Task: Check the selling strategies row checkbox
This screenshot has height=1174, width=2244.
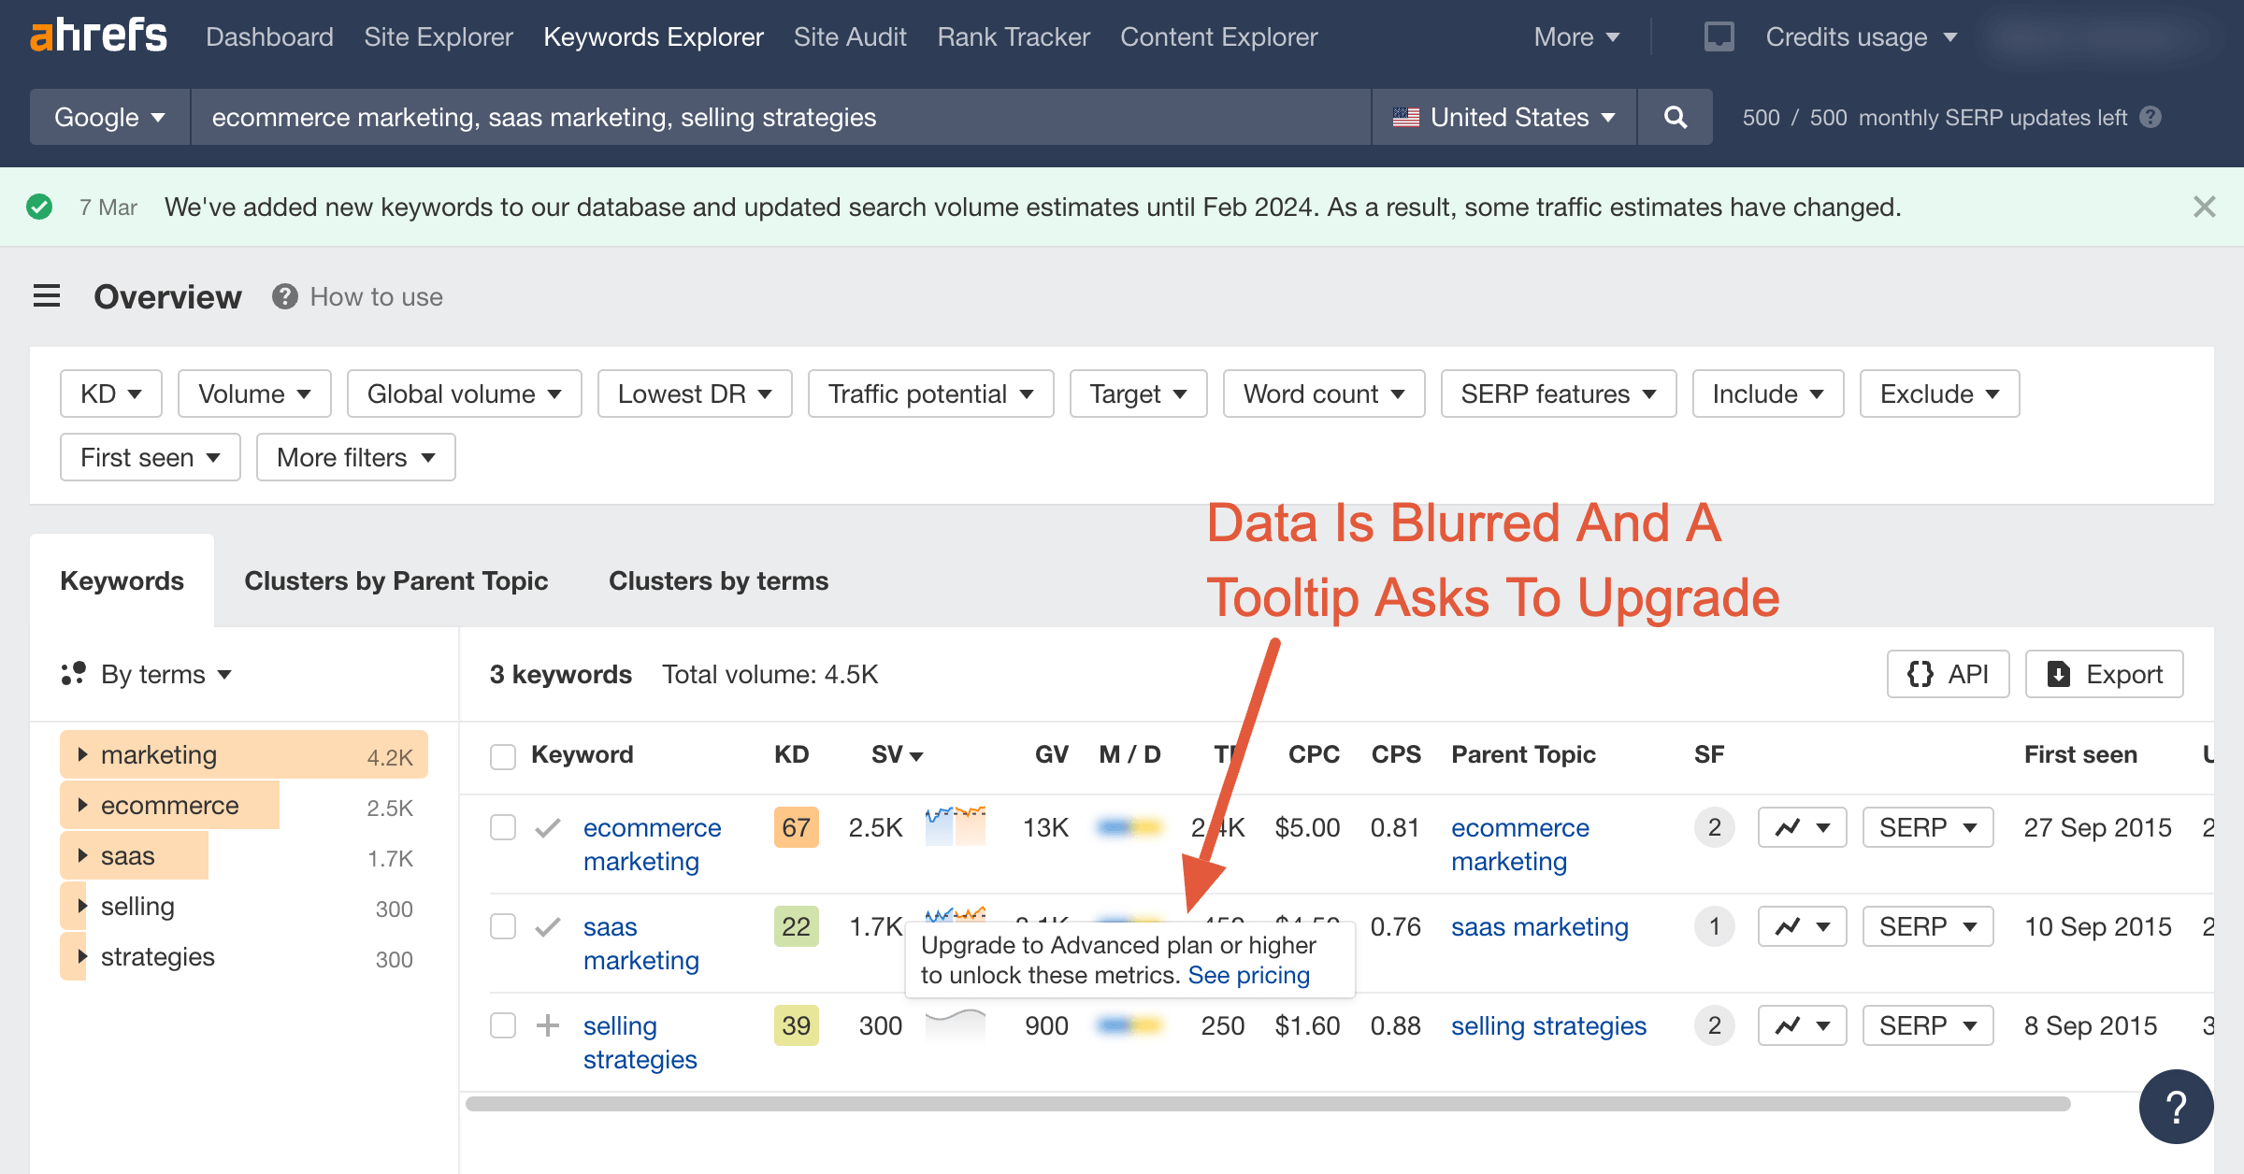Action: click(503, 1025)
